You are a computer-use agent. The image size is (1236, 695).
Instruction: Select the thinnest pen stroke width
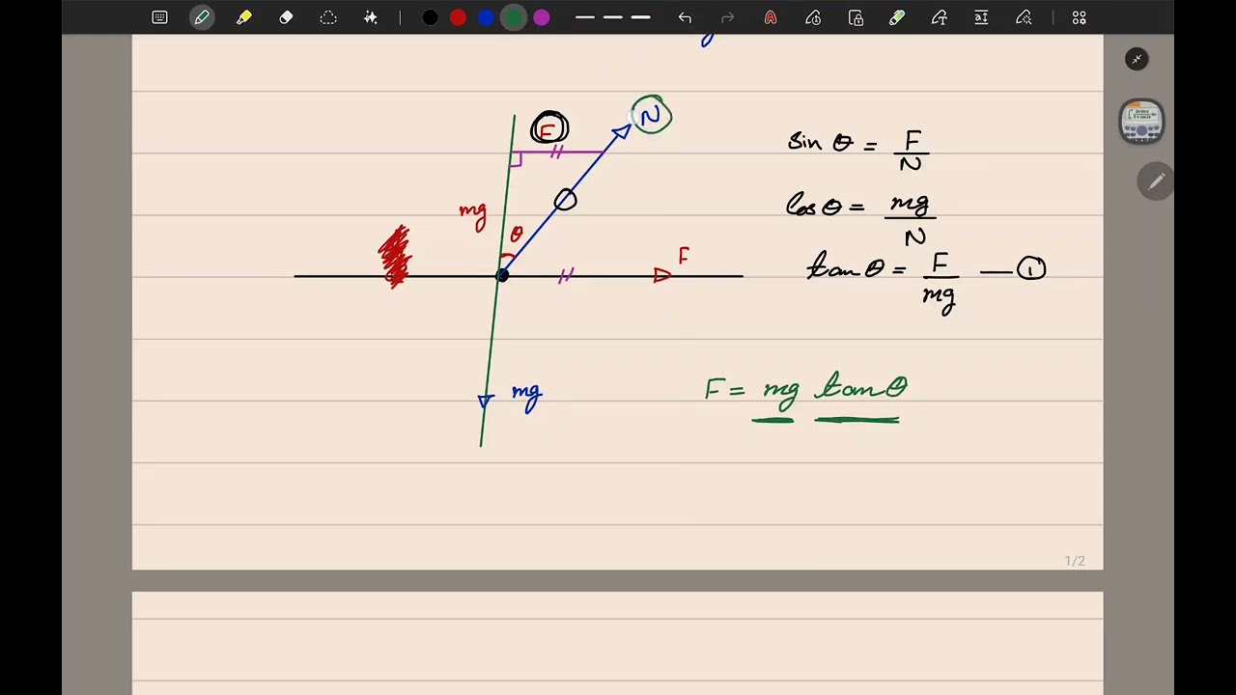click(x=584, y=17)
